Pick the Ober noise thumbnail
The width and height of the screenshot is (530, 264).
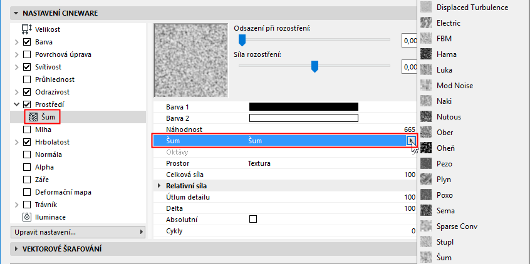tap(426, 133)
